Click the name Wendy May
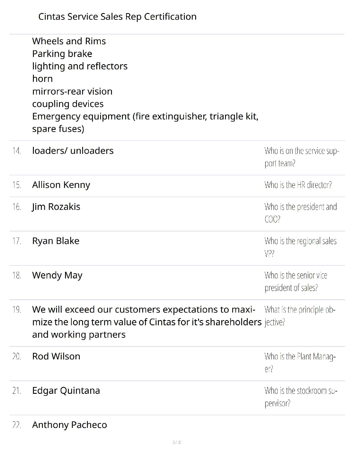 click(x=57, y=276)
